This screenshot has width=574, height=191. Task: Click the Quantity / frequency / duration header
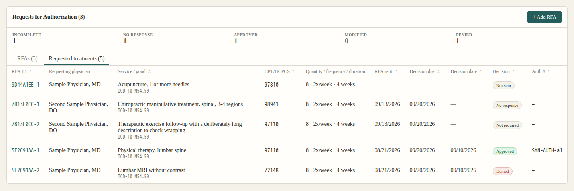335,72
